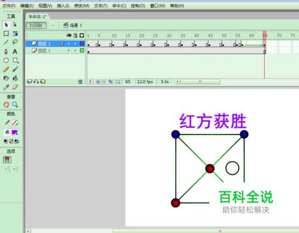Open the 修改(M) menu

point(82,6)
